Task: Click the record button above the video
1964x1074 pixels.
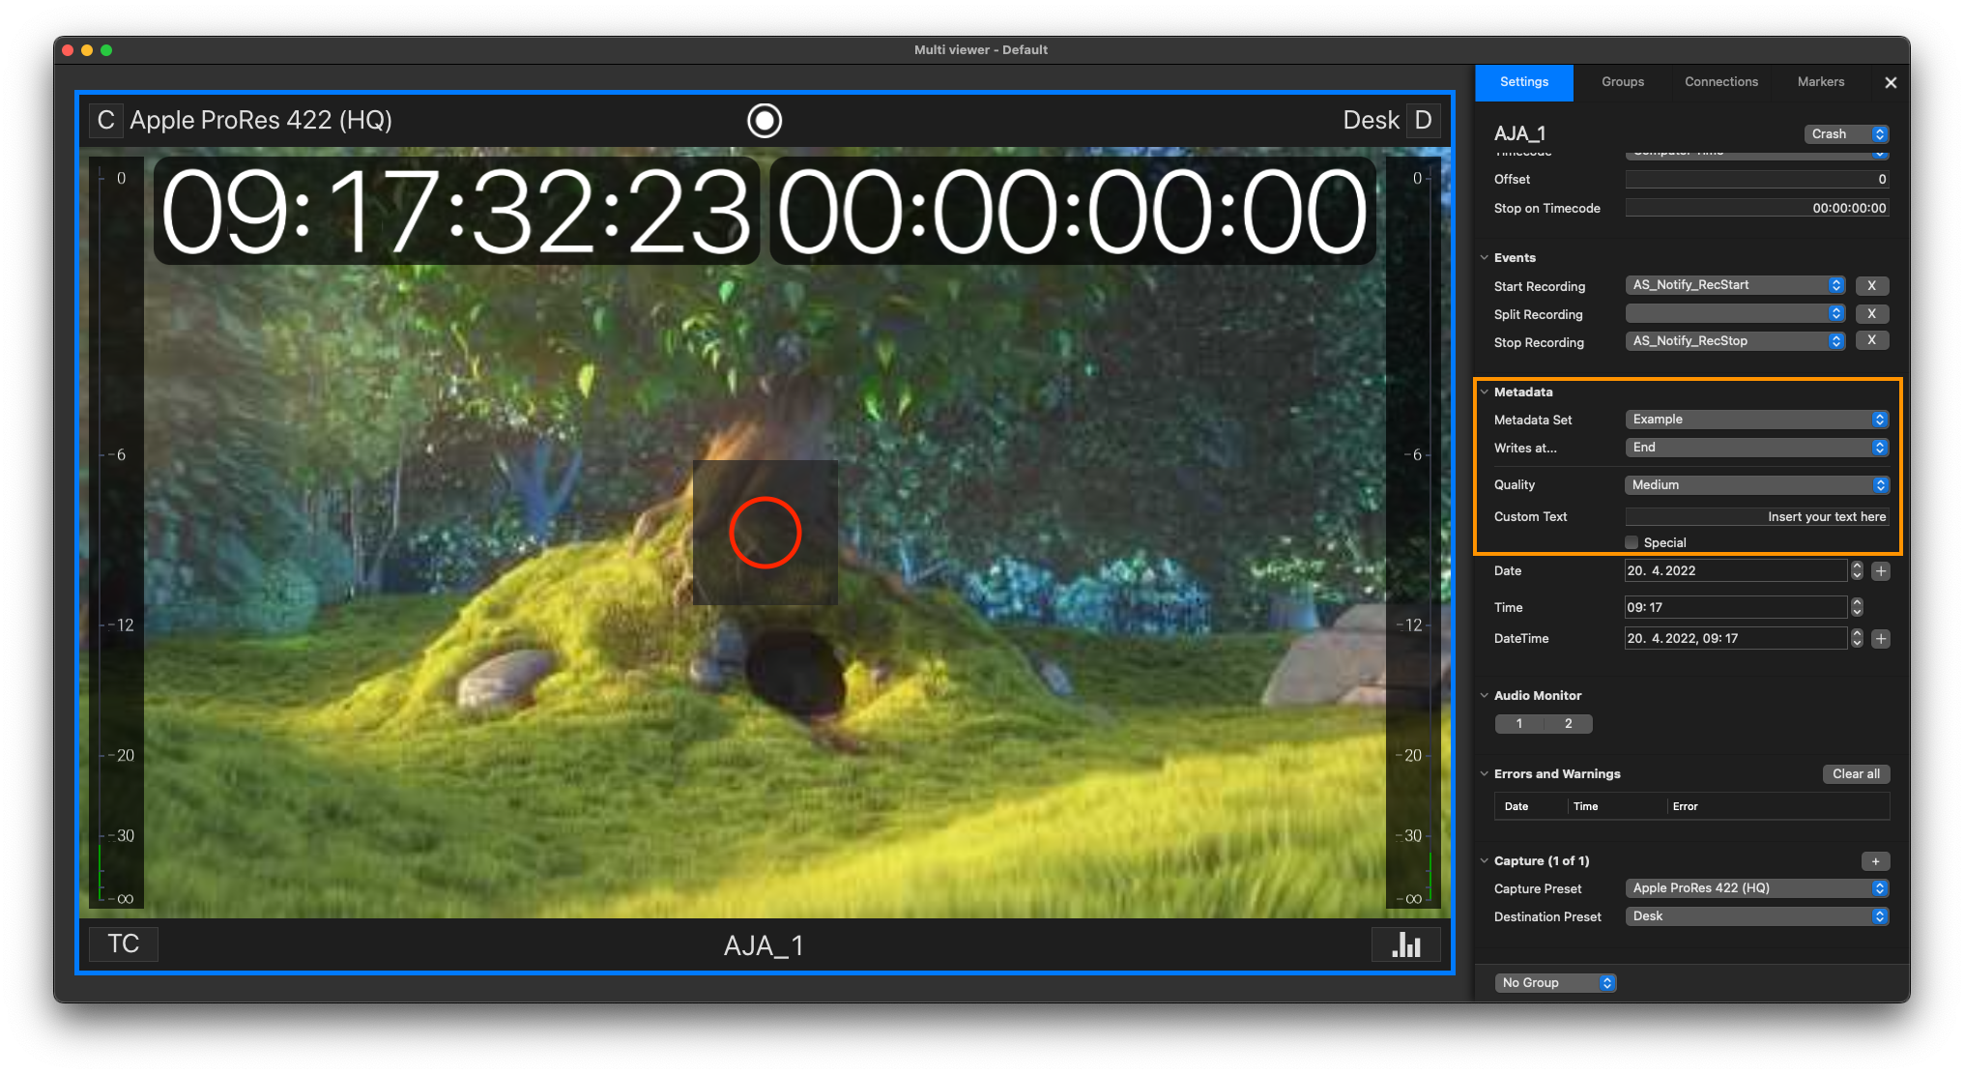Action: 765,121
